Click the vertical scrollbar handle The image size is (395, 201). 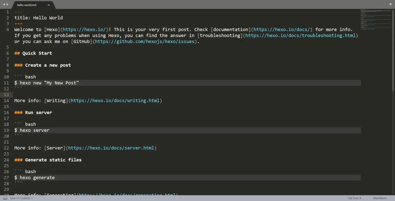coord(393,50)
